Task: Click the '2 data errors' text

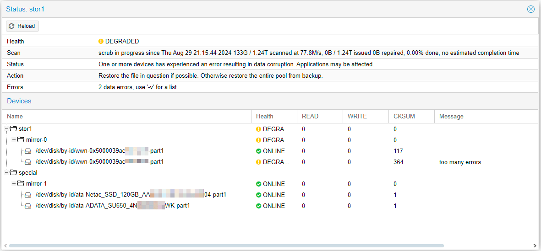Action: tap(138, 87)
